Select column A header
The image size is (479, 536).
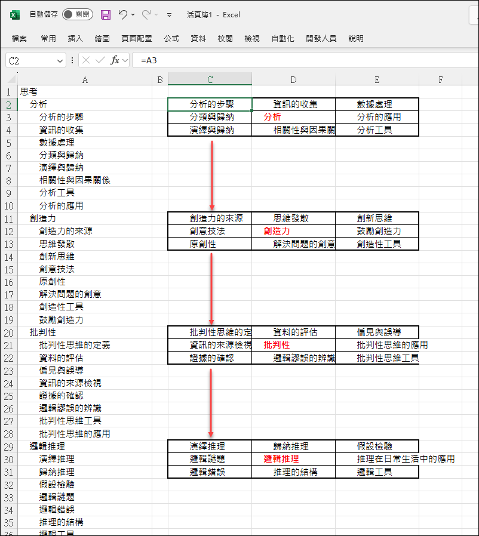[x=85, y=79]
